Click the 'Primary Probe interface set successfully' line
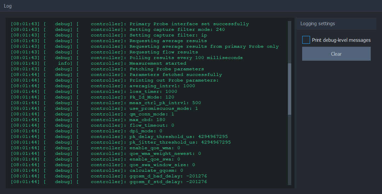The image size is (382, 194). pos(130,24)
